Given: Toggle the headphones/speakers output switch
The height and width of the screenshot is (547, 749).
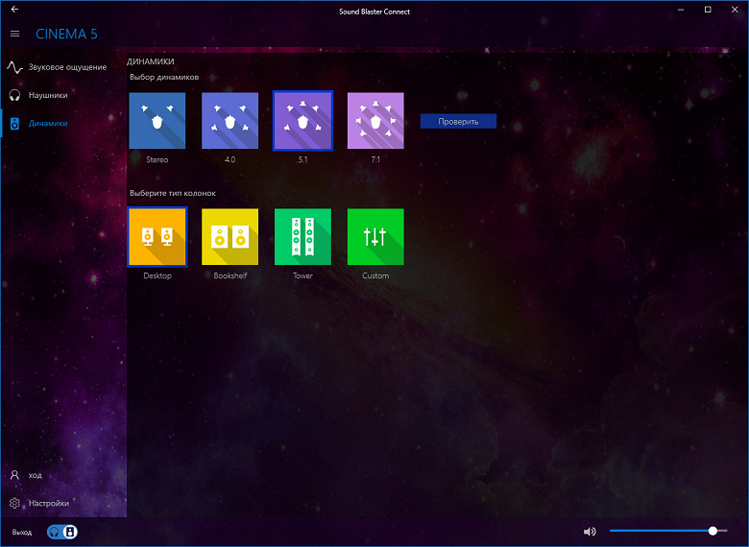Looking at the screenshot, I should (x=62, y=532).
